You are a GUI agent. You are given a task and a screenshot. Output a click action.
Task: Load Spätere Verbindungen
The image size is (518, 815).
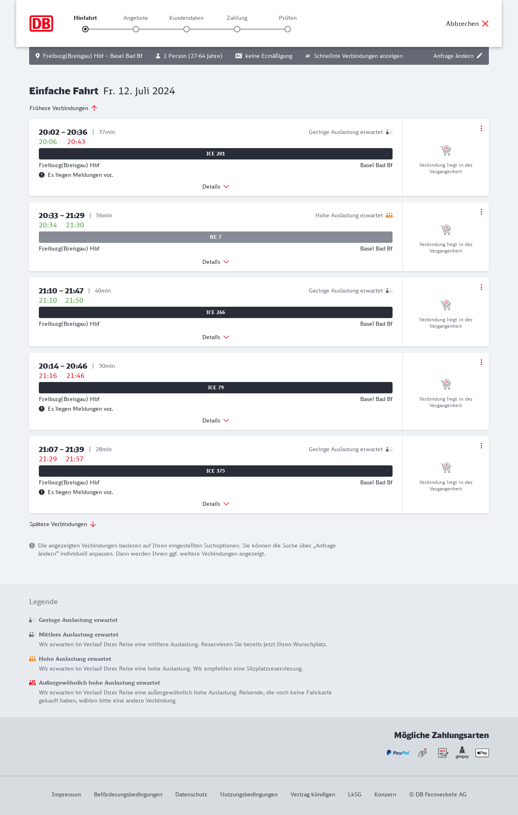[63, 524]
